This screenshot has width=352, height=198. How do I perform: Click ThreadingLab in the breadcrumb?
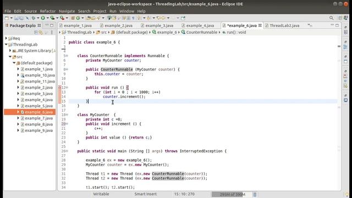pos(79,32)
